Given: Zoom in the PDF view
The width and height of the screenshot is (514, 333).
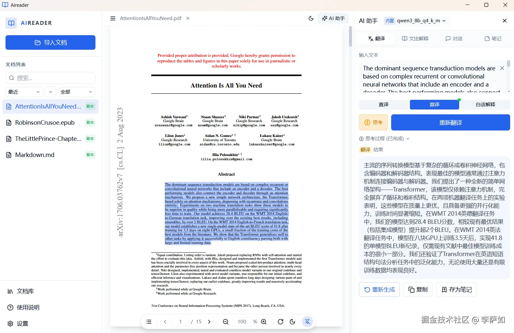Looking at the screenshot, I should click(x=264, y=322).
